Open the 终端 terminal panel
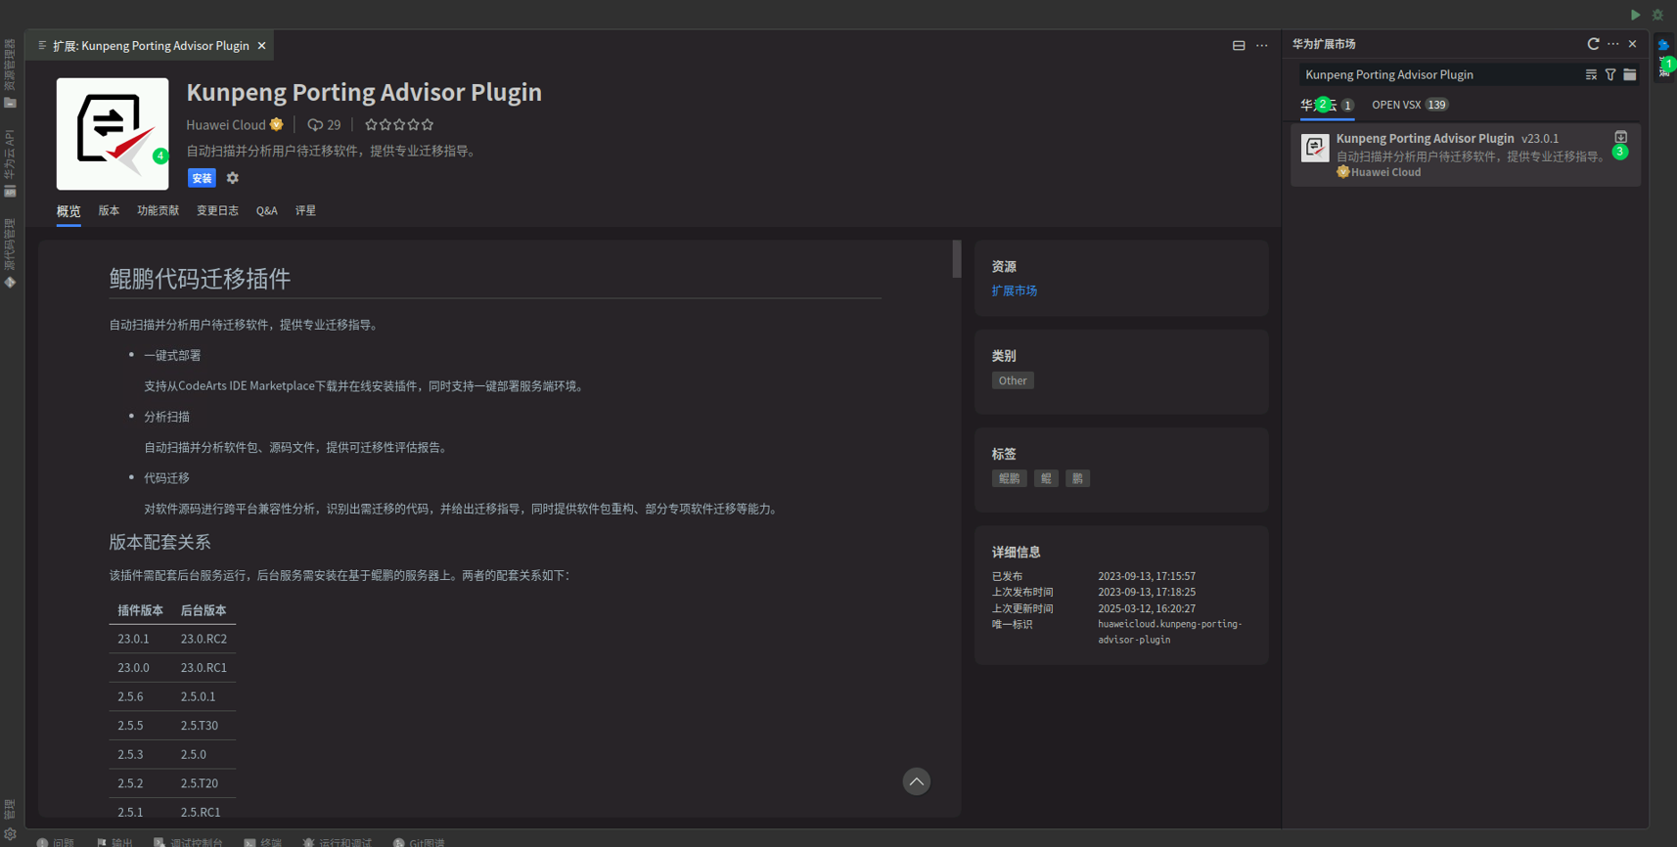Image resolution: width=1677 pixels, height=847 pixels. click(263, 841)
